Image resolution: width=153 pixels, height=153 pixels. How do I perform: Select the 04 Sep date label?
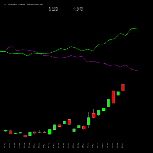click(49, 146)
